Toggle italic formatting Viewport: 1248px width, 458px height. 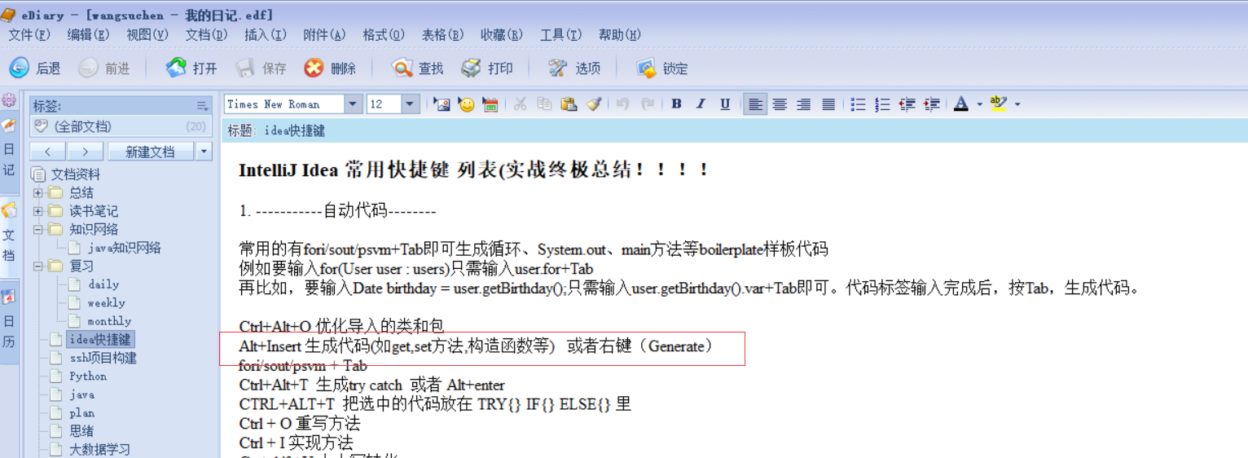click(x=701, y=104)
